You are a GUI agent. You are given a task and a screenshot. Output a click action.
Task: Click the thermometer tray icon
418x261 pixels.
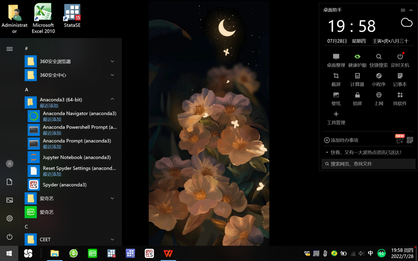[x=325, y=253]
